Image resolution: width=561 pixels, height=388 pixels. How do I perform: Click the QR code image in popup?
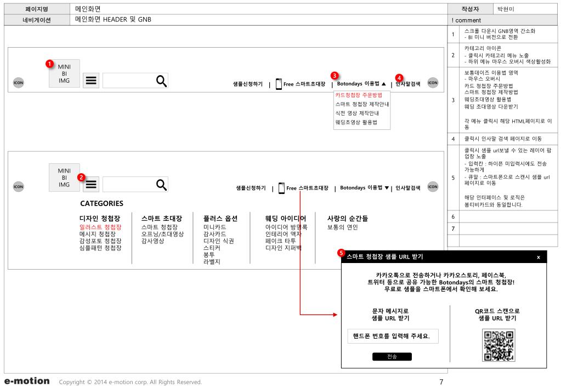[498, 345]
